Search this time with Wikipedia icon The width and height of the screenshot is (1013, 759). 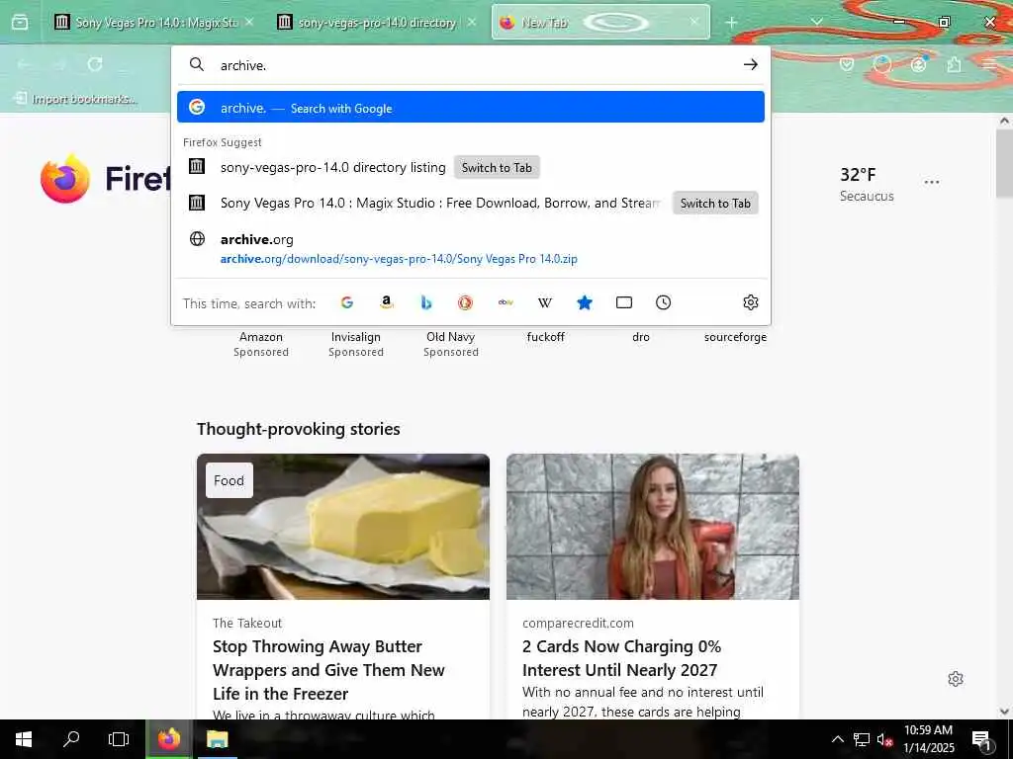click(545, 302)
